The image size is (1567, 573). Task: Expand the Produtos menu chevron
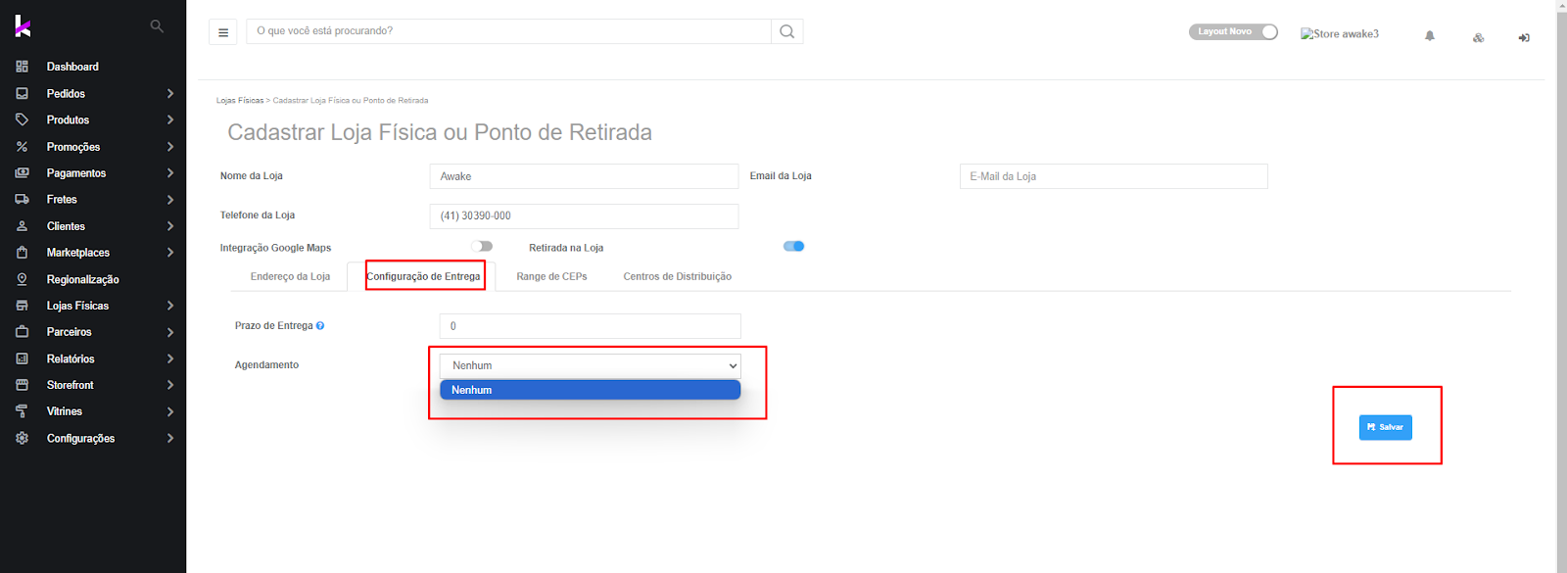pyautogui.click(x=170, y=120)
